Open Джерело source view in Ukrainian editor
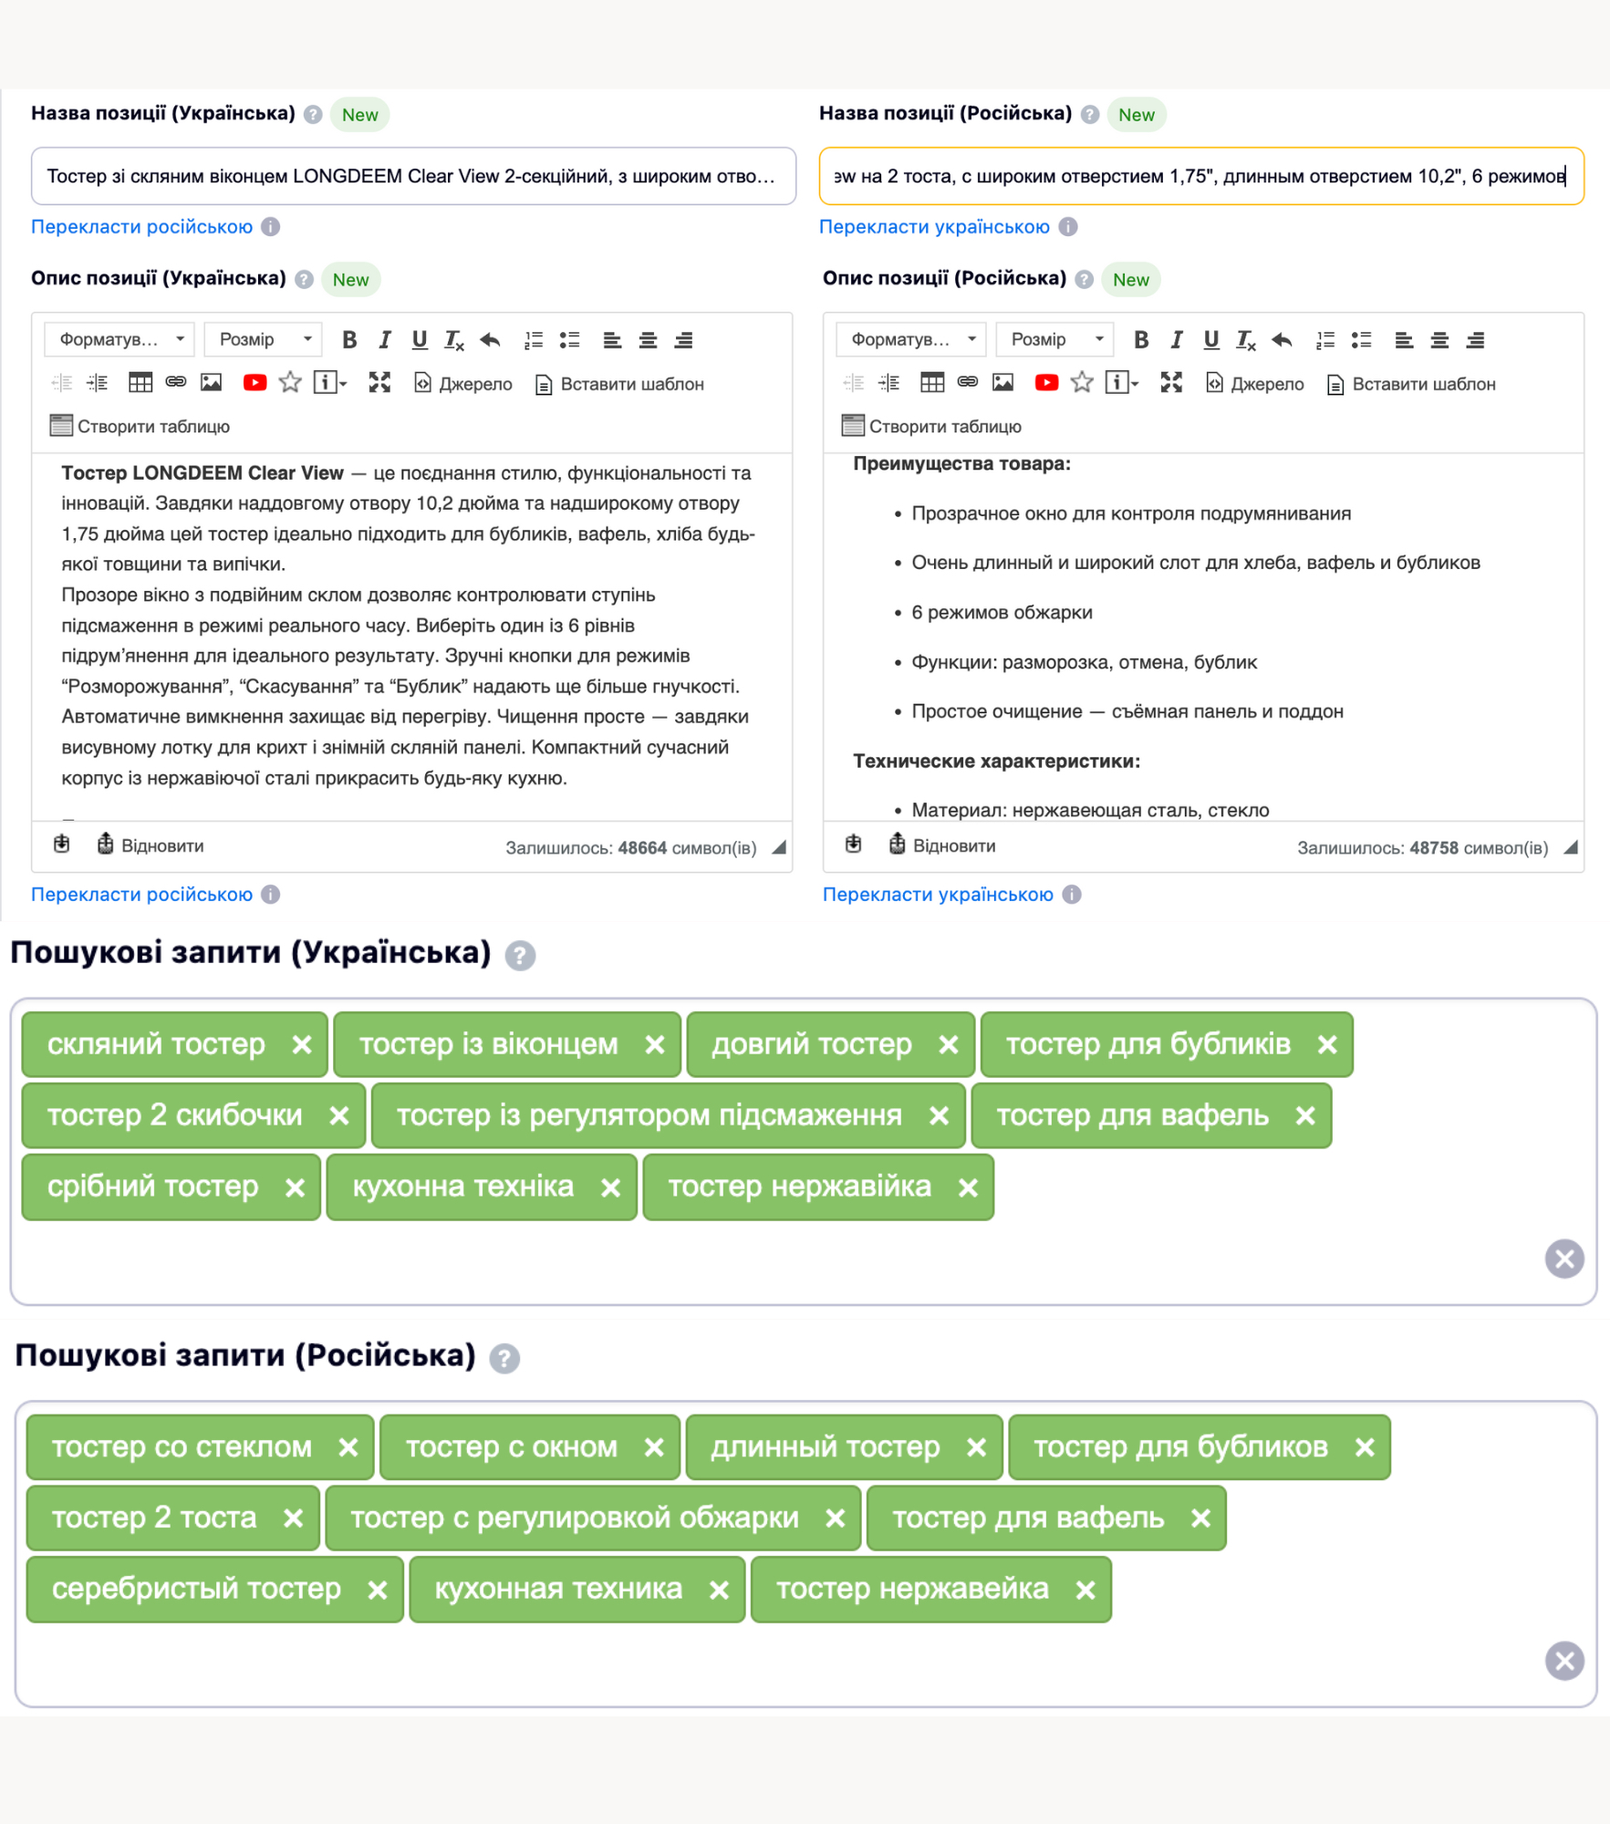This screenshot has width=1610, height=1824. (x=463, y=384)
